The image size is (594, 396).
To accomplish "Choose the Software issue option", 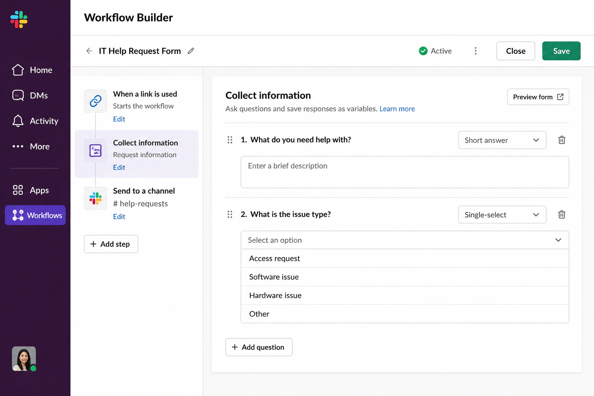I will pos(405,277).
